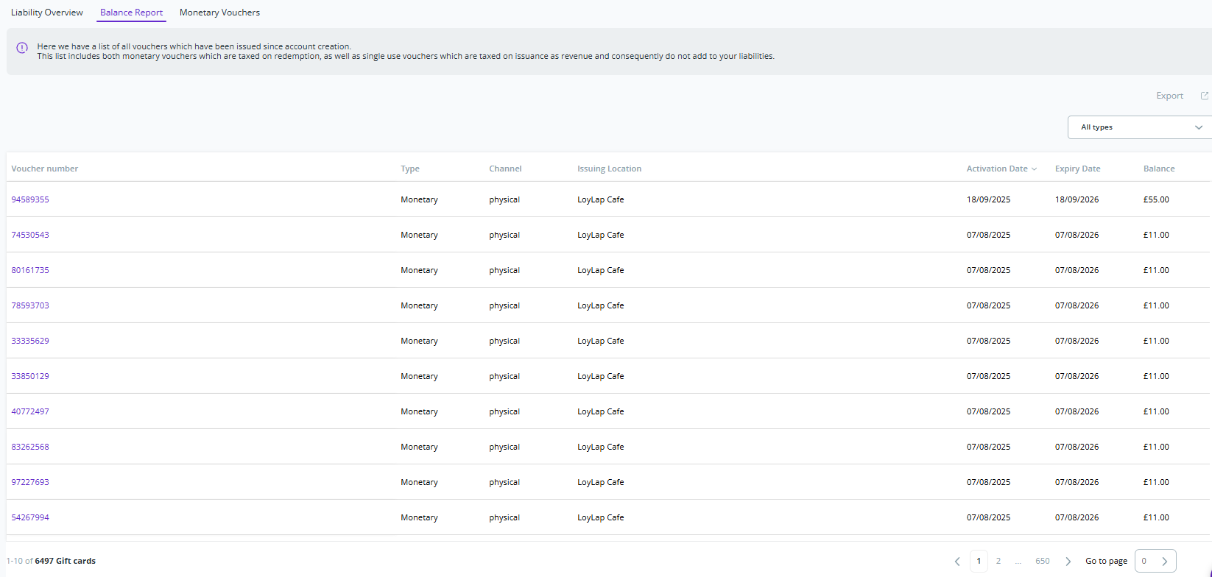This screenshot has height=577, width=1212.
Task: Open the Monetary Vouchers tab
Action: (x=219, y=13)
